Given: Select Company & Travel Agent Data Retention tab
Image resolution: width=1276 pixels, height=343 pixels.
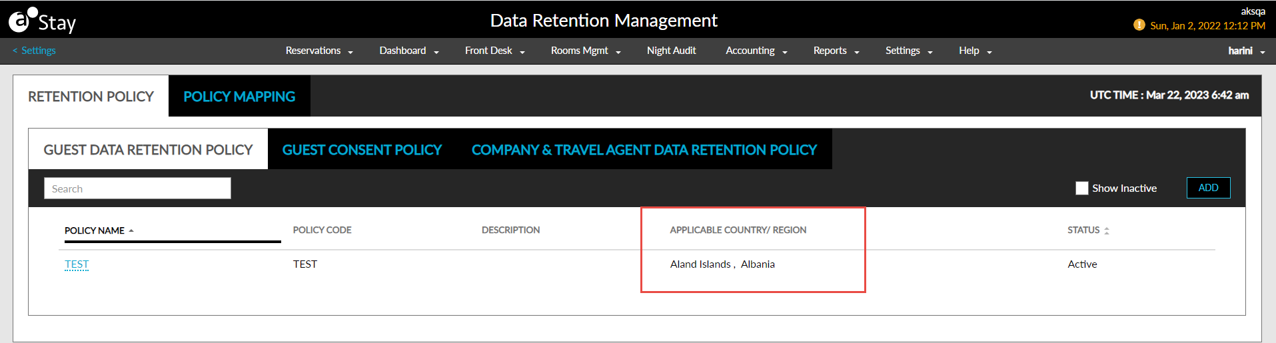Looking at the screenshot, I should pyautogui.click(x=644, y=150).
